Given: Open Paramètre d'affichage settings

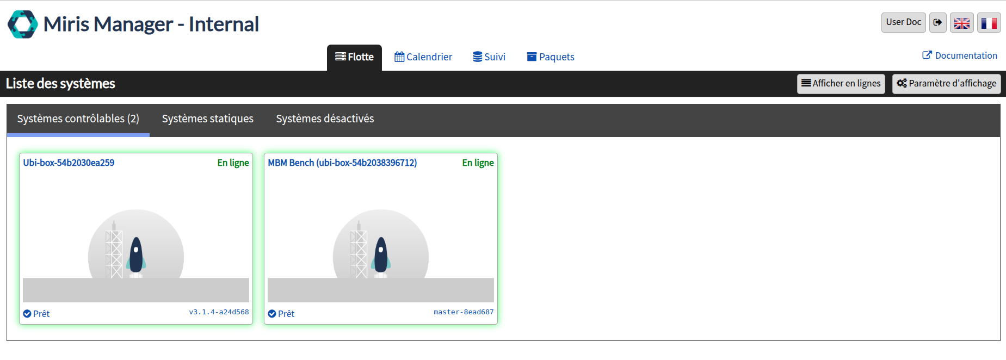Looking at the screenshot, I should [946, 84].
